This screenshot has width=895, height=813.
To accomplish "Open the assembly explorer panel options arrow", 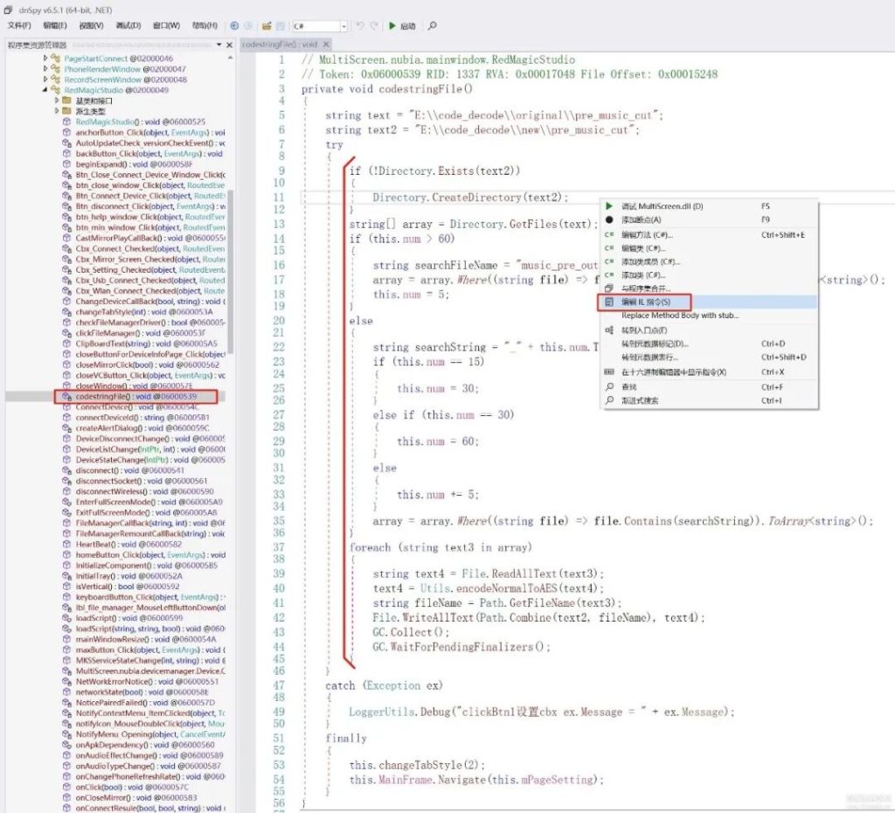I will 219,45.
